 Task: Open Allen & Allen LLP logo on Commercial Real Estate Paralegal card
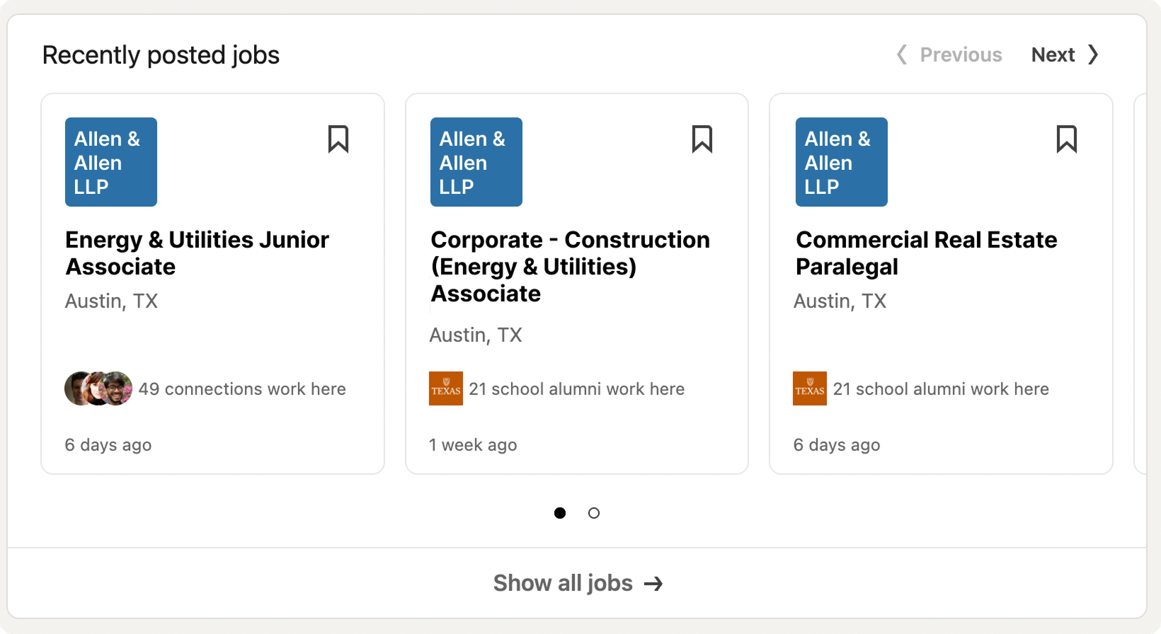(x=842, y=162)
